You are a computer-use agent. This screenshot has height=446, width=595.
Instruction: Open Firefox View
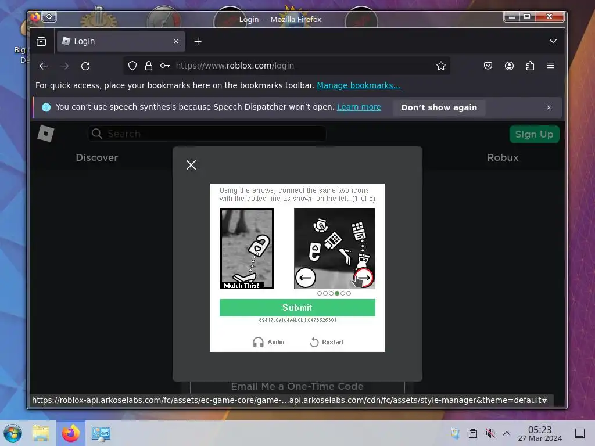(41, 41)
